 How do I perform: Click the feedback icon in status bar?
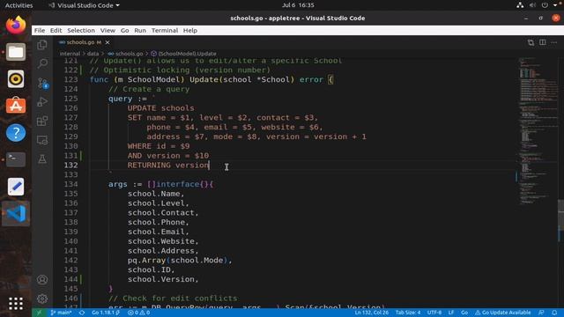pyautogui.click(x=541, y=313)
